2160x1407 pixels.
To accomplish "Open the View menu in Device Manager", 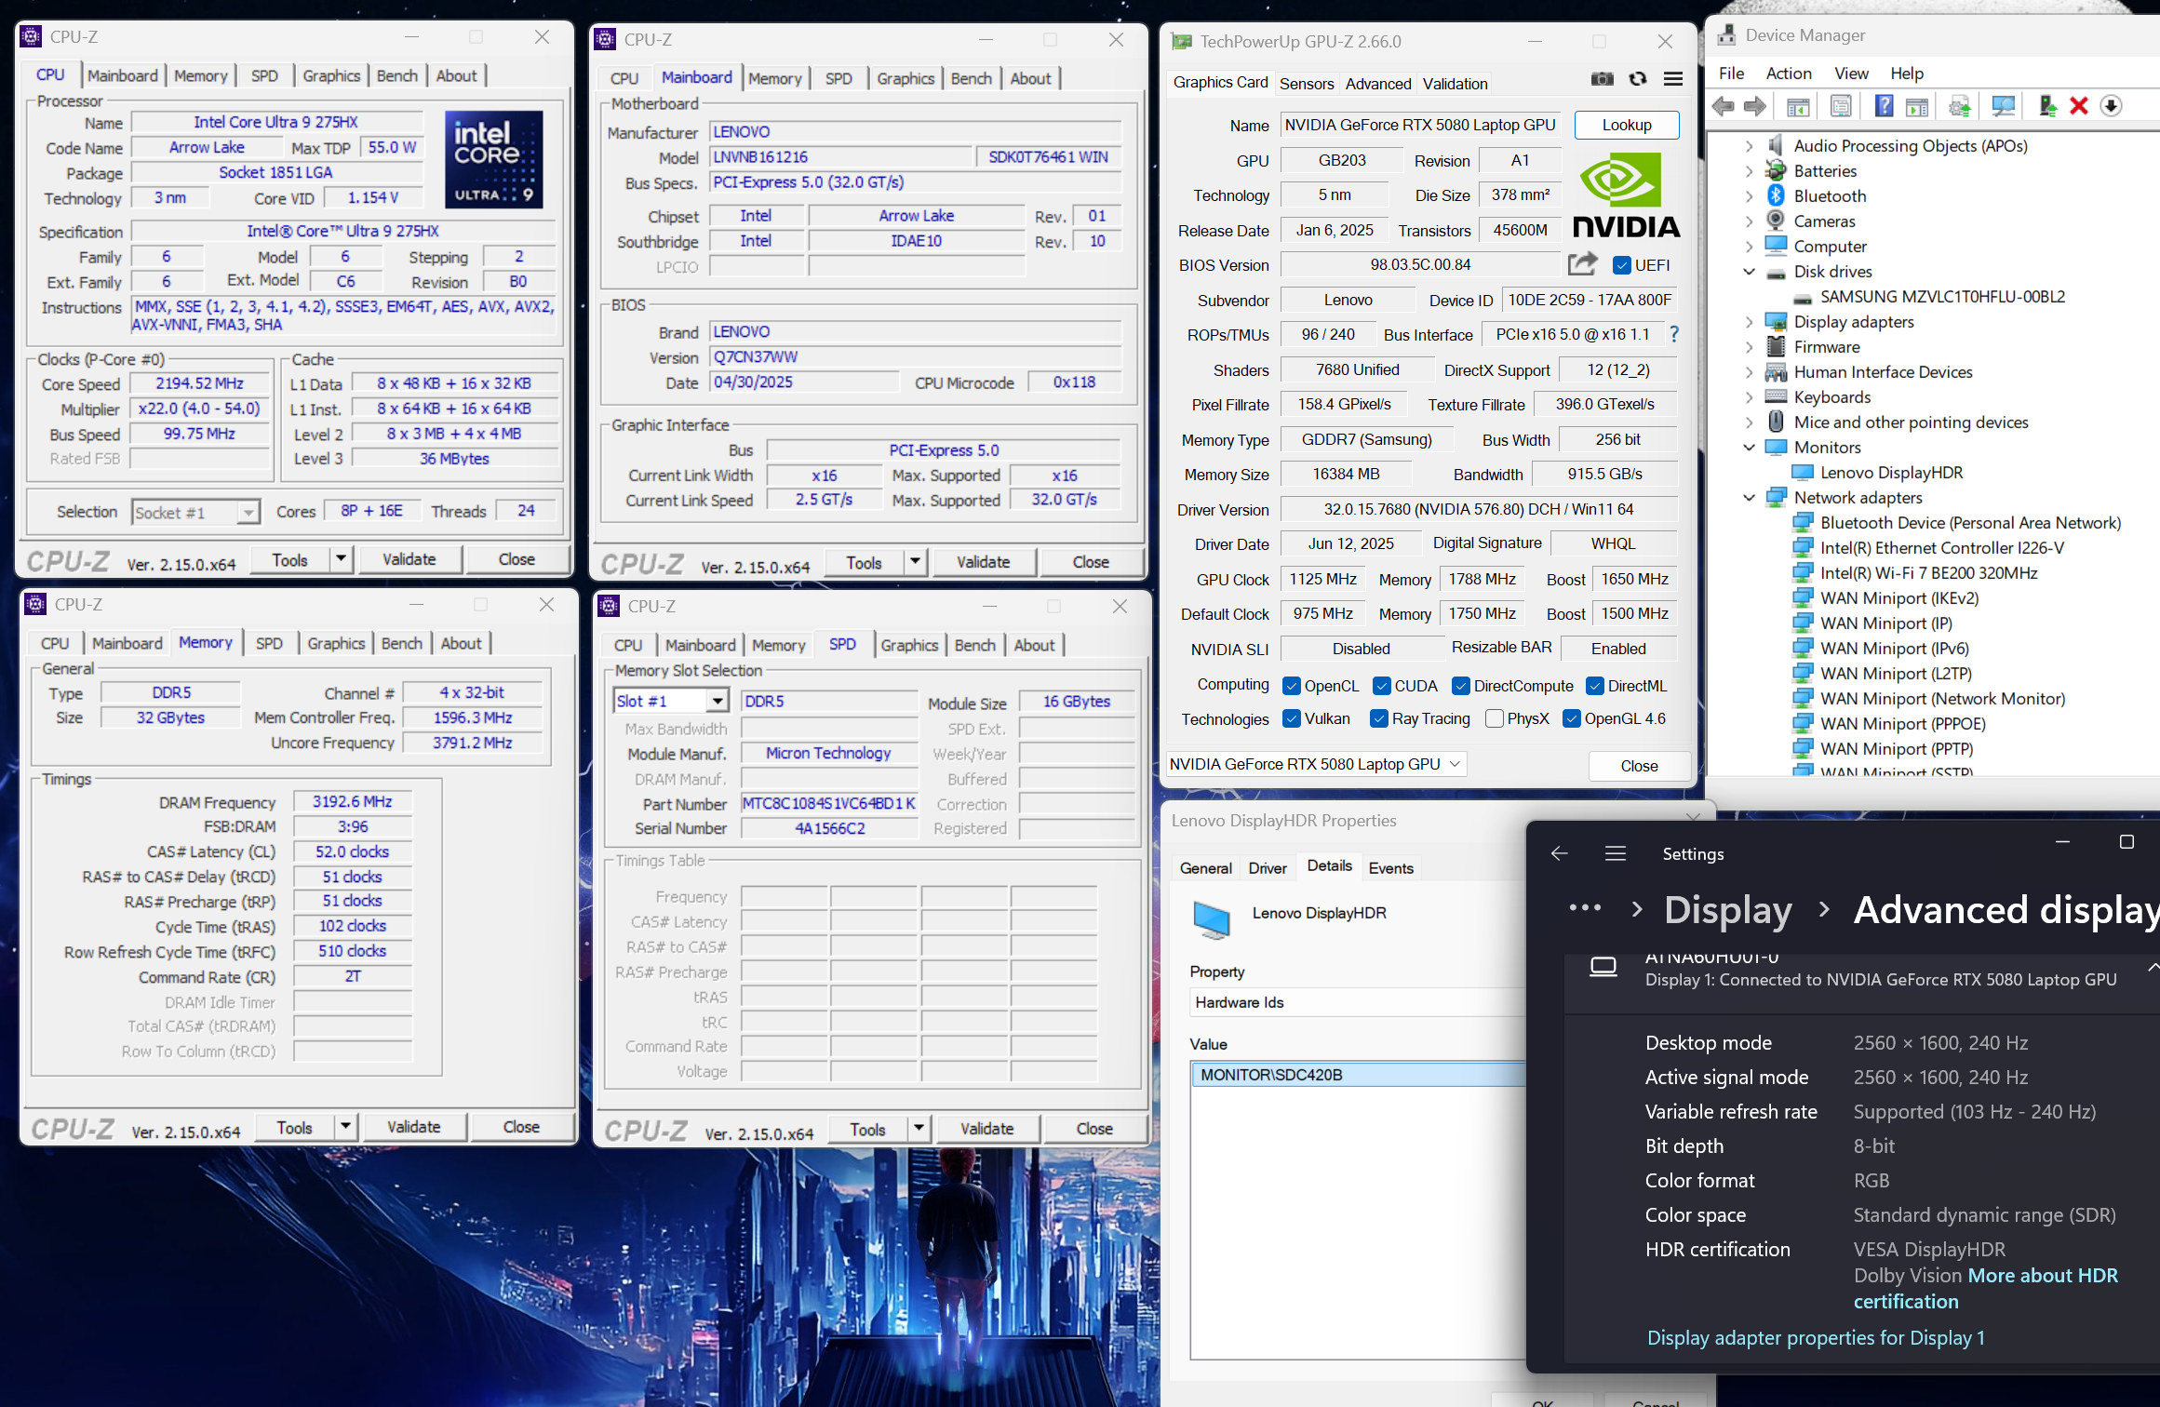I will coord(1851,74).
